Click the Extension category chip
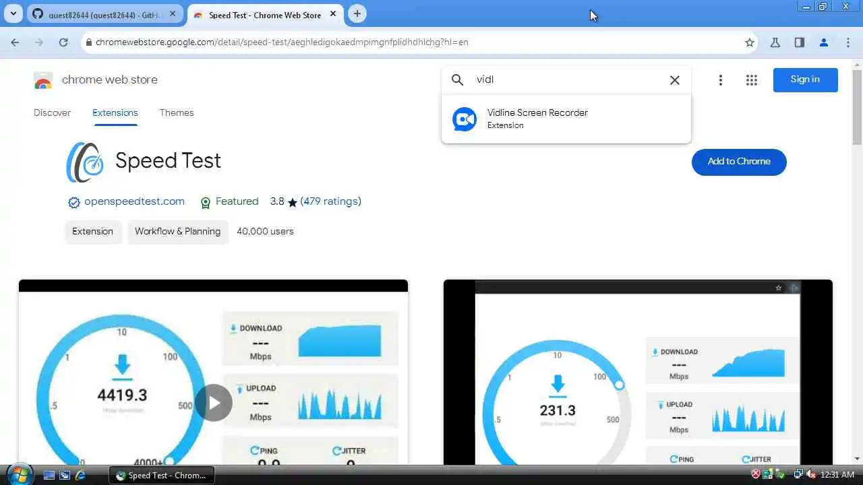 click(93, 231)
